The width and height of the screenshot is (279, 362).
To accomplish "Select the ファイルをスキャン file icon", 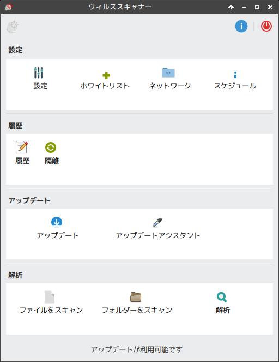I will pos(50,297).
